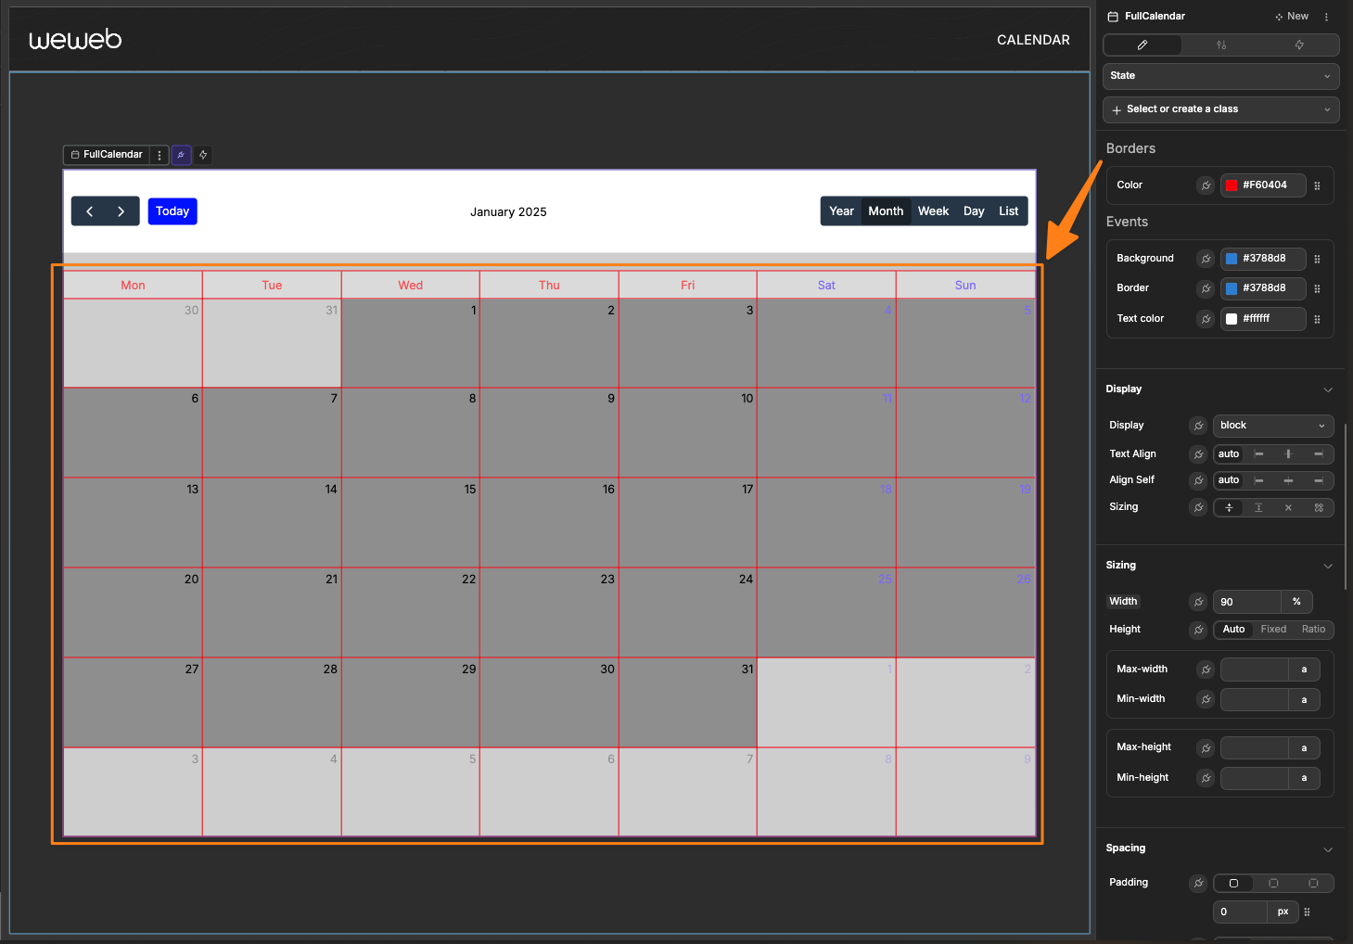1353x944 pixels.
Task: Choose center option in Text Align
Action: click(x=1288, y=454)
